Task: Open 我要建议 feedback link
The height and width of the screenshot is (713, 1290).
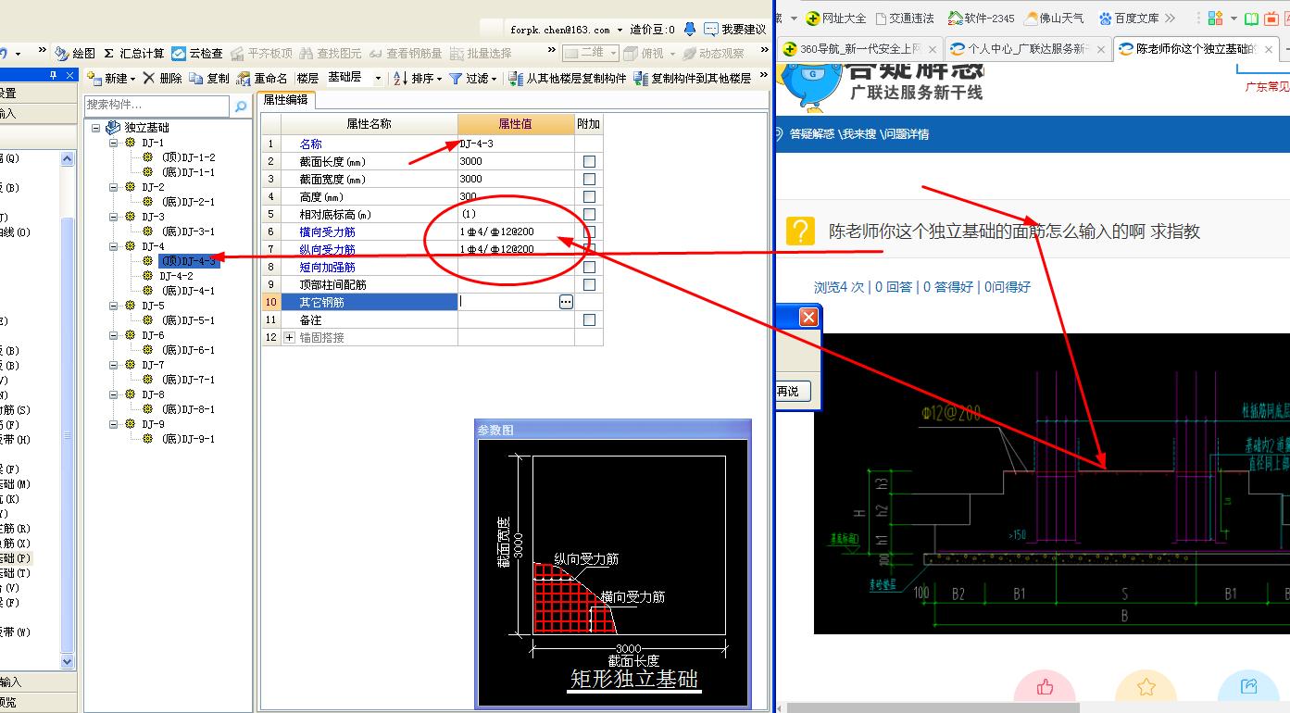Action: tap(735, 30)
